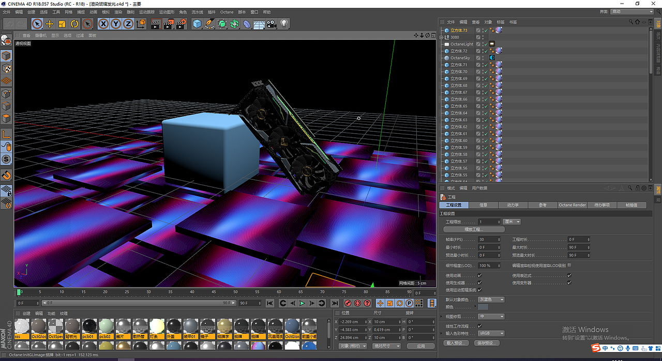
Task: Open 视图修剪 dropdown
Action: [x=491, y=317]
